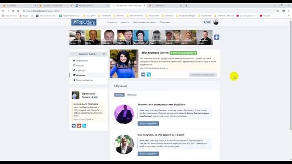Open the YouTube icon in Терентьева's card
Image resolution: width=292 pixels, height=164 pixels.
coord(79,126)
